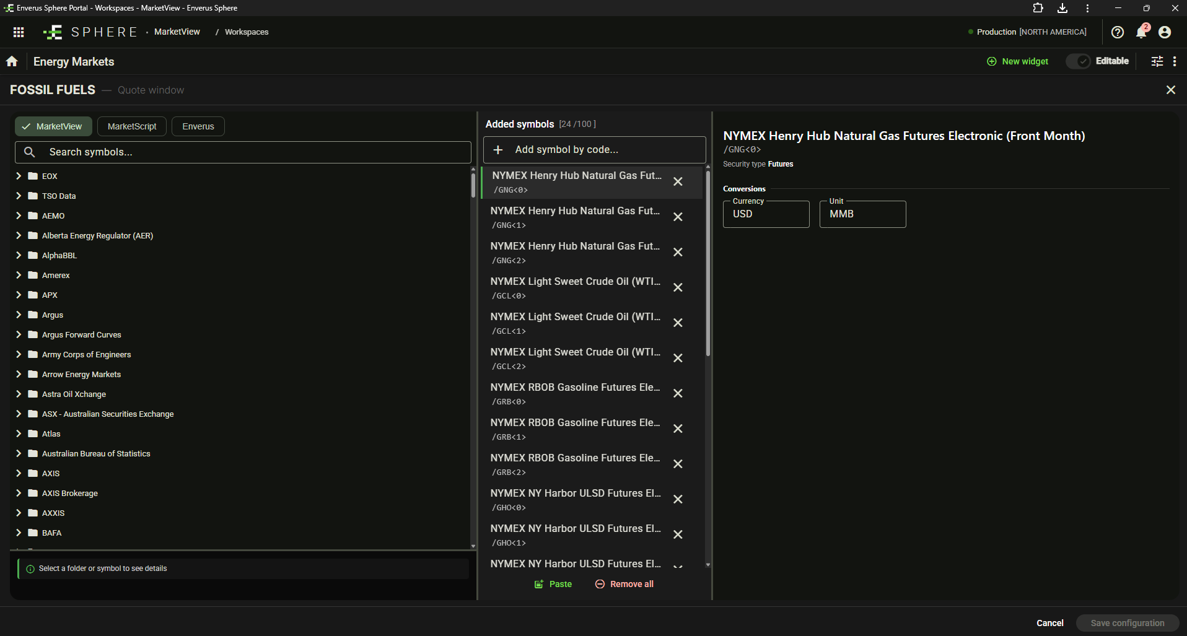Expand the Army Corps of Engineers folder
Image resolution: width=1187 pixels, height=636 pixels.
19,354
